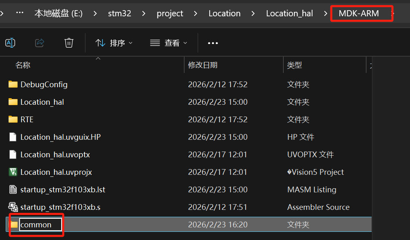410x240 pixels.
Task: Click the common folder icon
Action: pyautogui.click(x=14, y=225)
